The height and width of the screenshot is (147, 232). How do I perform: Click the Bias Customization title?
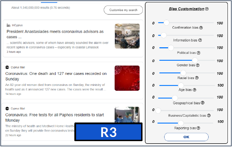[x=187, y=9]
